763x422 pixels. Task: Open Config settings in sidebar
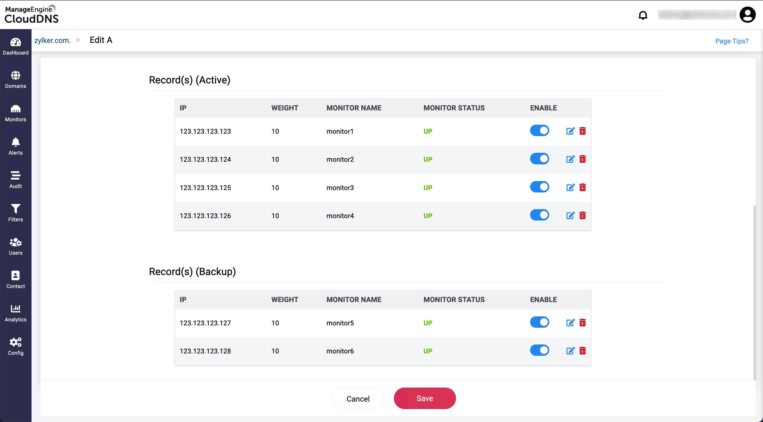click(x=15, y=347)
